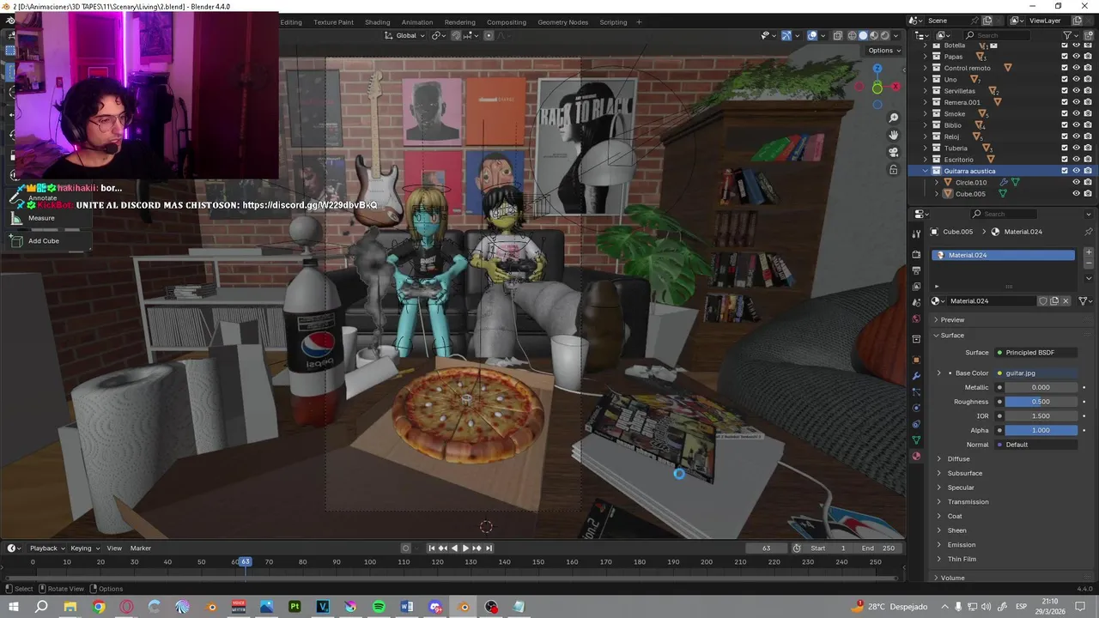Screen dimensions: 1099x618
Task: Click the fake user shield icon for Material.024
Action: 1043,301
